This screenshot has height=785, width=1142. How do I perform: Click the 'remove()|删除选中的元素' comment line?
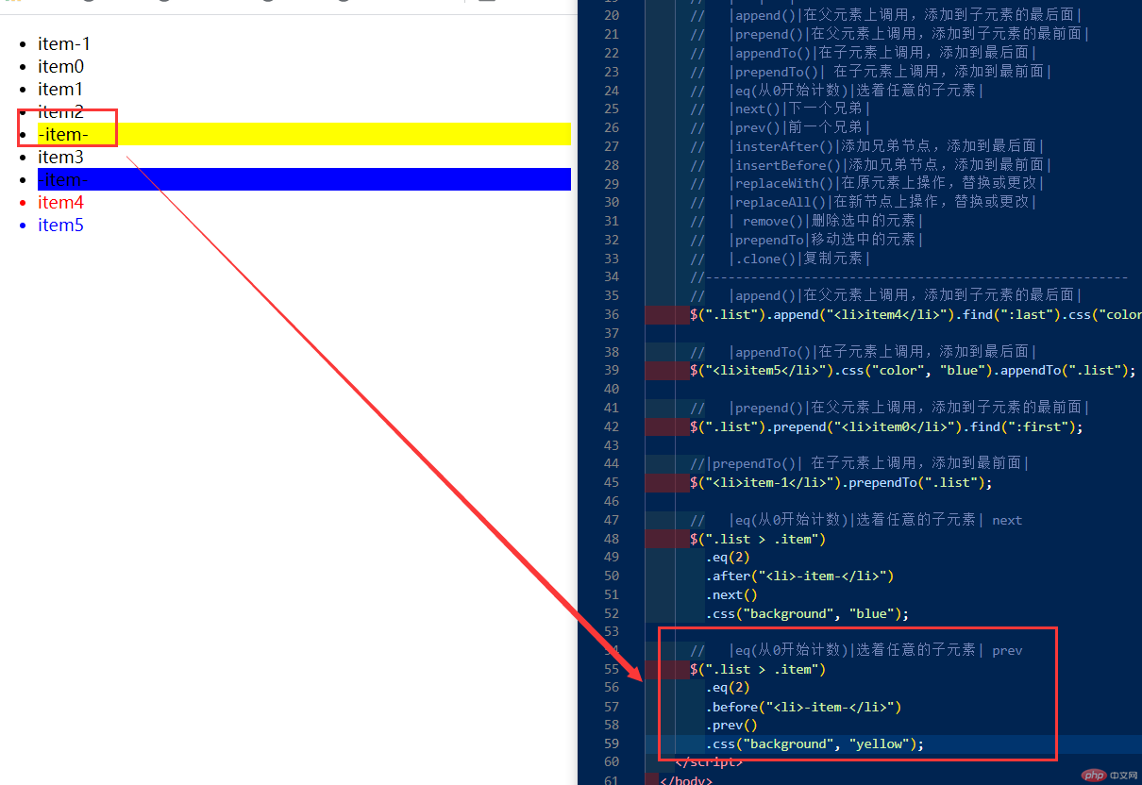pyautogui.click(x=807, y=221)
